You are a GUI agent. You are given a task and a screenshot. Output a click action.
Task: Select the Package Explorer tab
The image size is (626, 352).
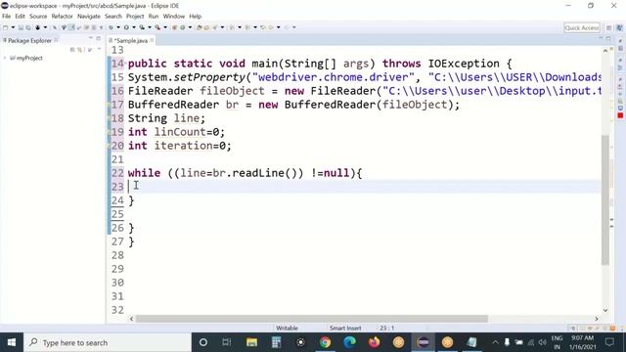[x=30, y=40]
